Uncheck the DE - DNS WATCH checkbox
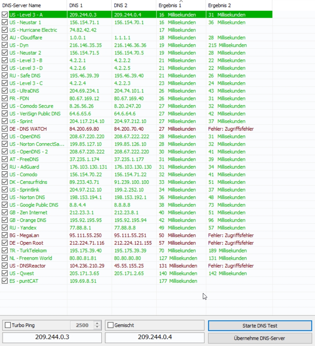Viewport: 315px width, 346px height. tap(5, 129)
